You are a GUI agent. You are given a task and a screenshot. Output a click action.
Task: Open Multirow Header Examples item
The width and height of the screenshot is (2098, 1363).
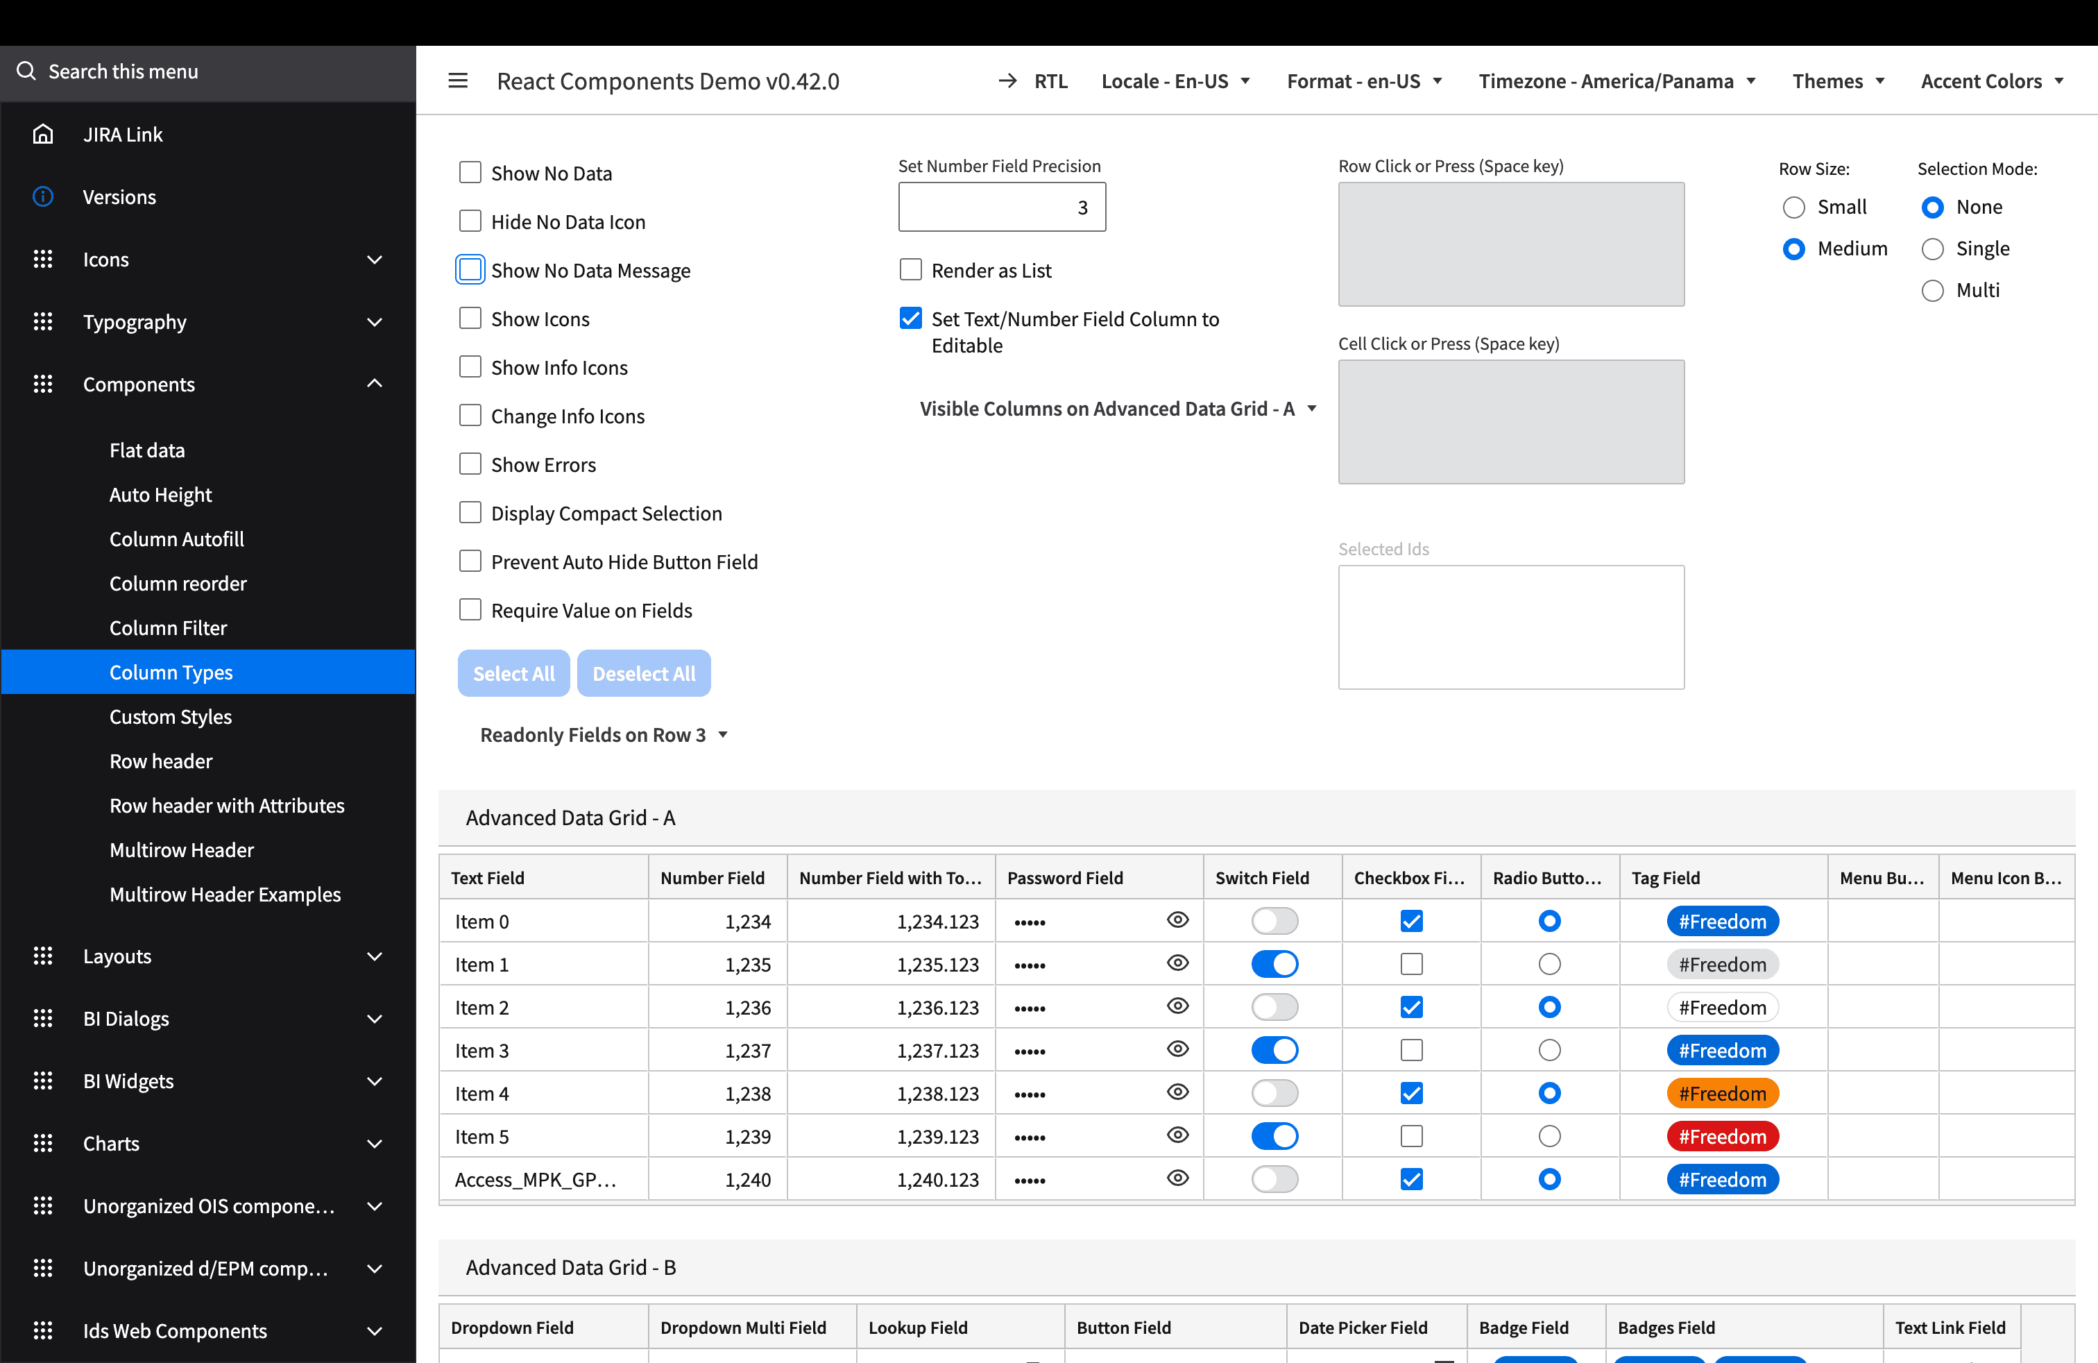pyautogui.click(x=225, y=893)
